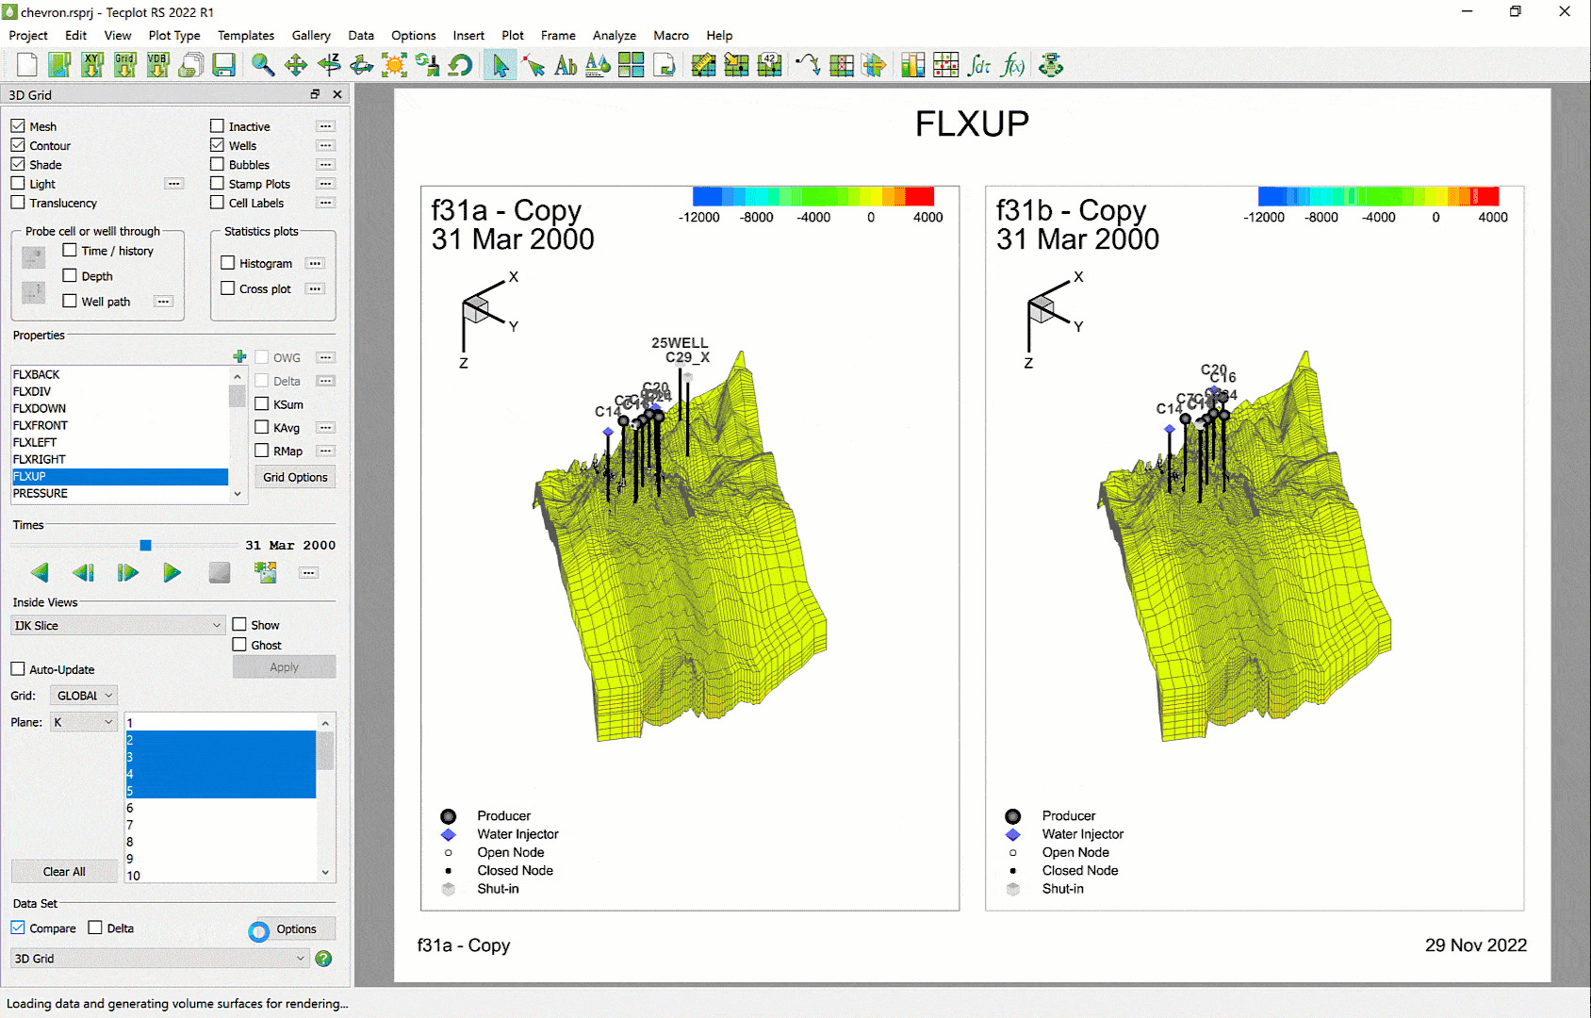
Task: Select the Ab text insertion tool
Action: (x=566, y=65)
